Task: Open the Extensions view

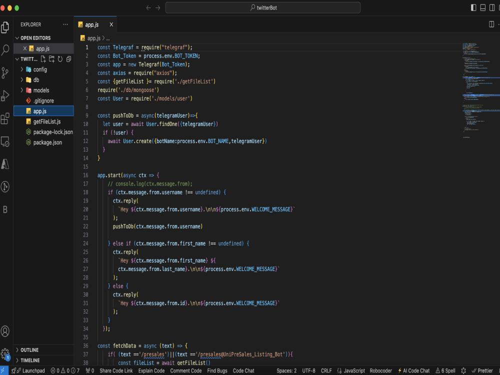Action: pyautogui.click(x=5, y=118)
